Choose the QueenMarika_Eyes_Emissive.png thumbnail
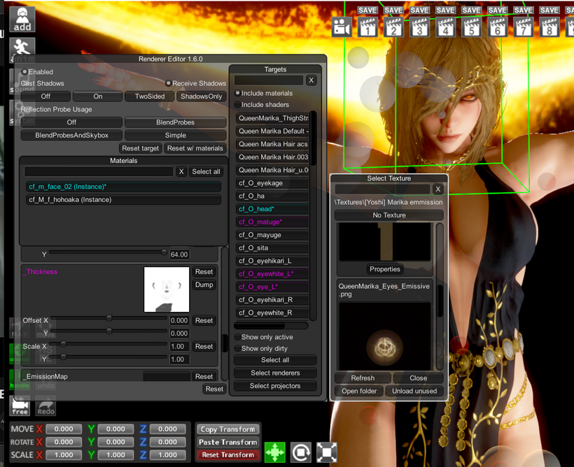This screenshot has height=467, width=574. tap(384, 336)
